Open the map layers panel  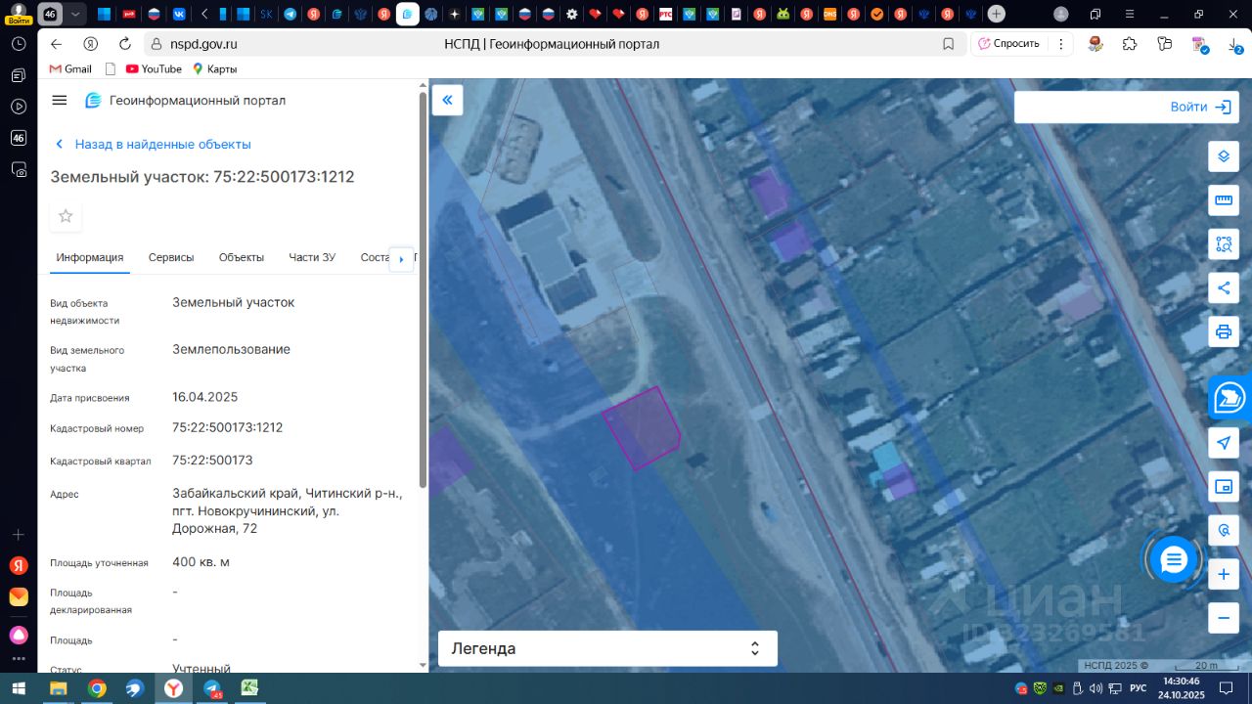[x=1223, y=156]
